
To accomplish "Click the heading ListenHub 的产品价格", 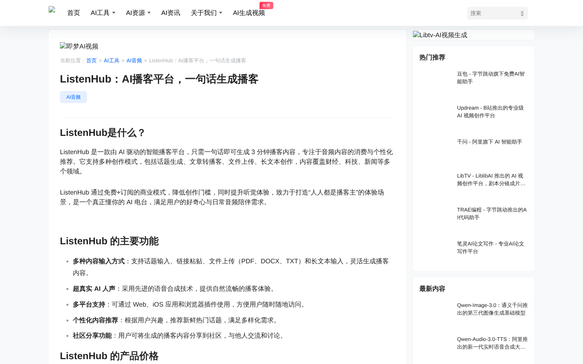I will point(109,356).
